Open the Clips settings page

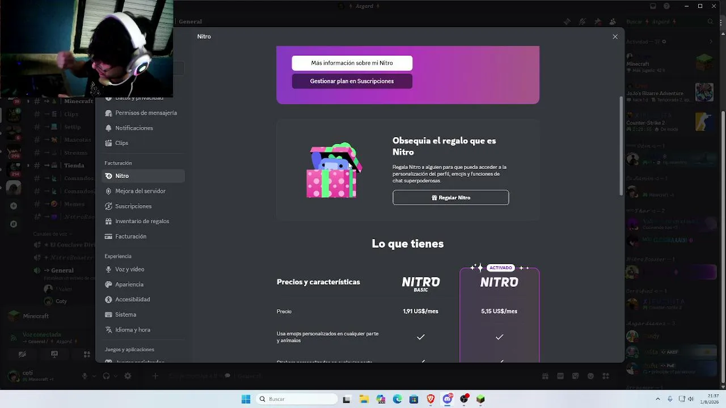click(x=143, y=143)
